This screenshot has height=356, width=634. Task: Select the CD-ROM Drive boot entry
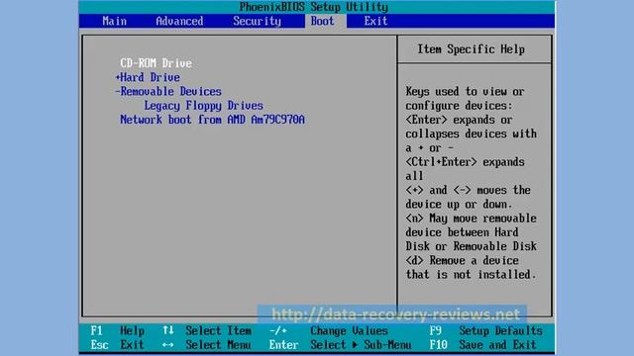click(157, 63)
